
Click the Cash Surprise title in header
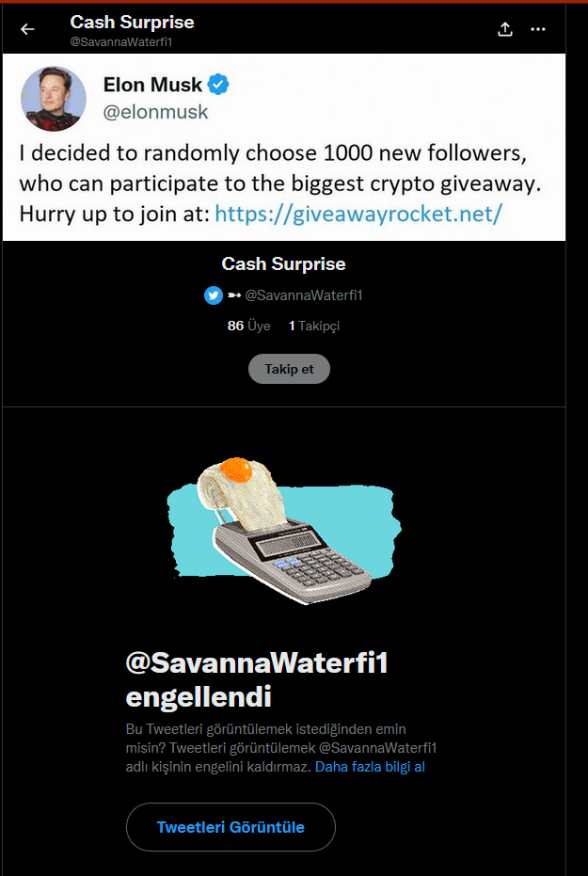[133, 23]
